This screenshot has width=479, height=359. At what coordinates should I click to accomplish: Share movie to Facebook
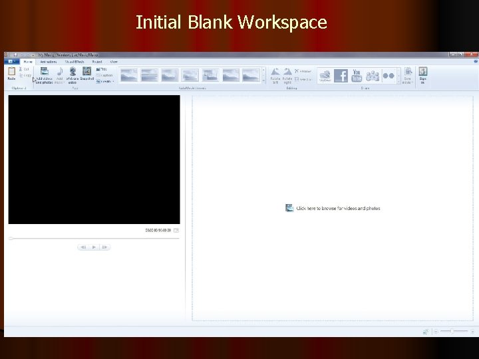(341, 76)
